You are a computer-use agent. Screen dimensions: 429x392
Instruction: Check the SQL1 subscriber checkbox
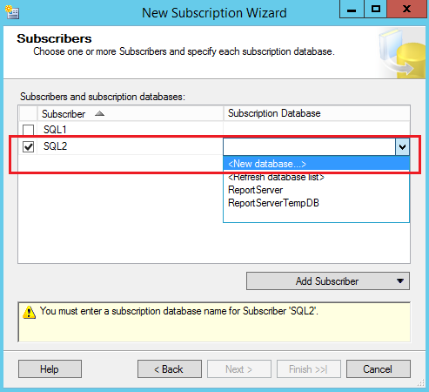tap(28, 130)
